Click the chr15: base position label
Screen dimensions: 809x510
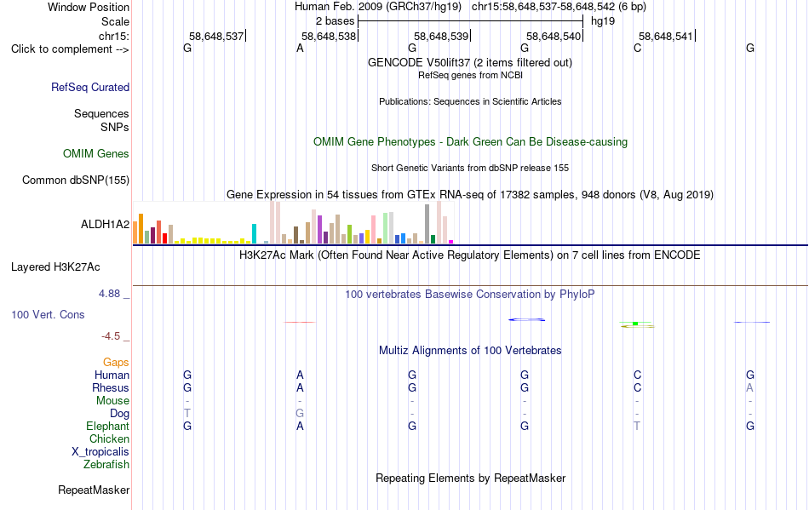coord(114,36)
